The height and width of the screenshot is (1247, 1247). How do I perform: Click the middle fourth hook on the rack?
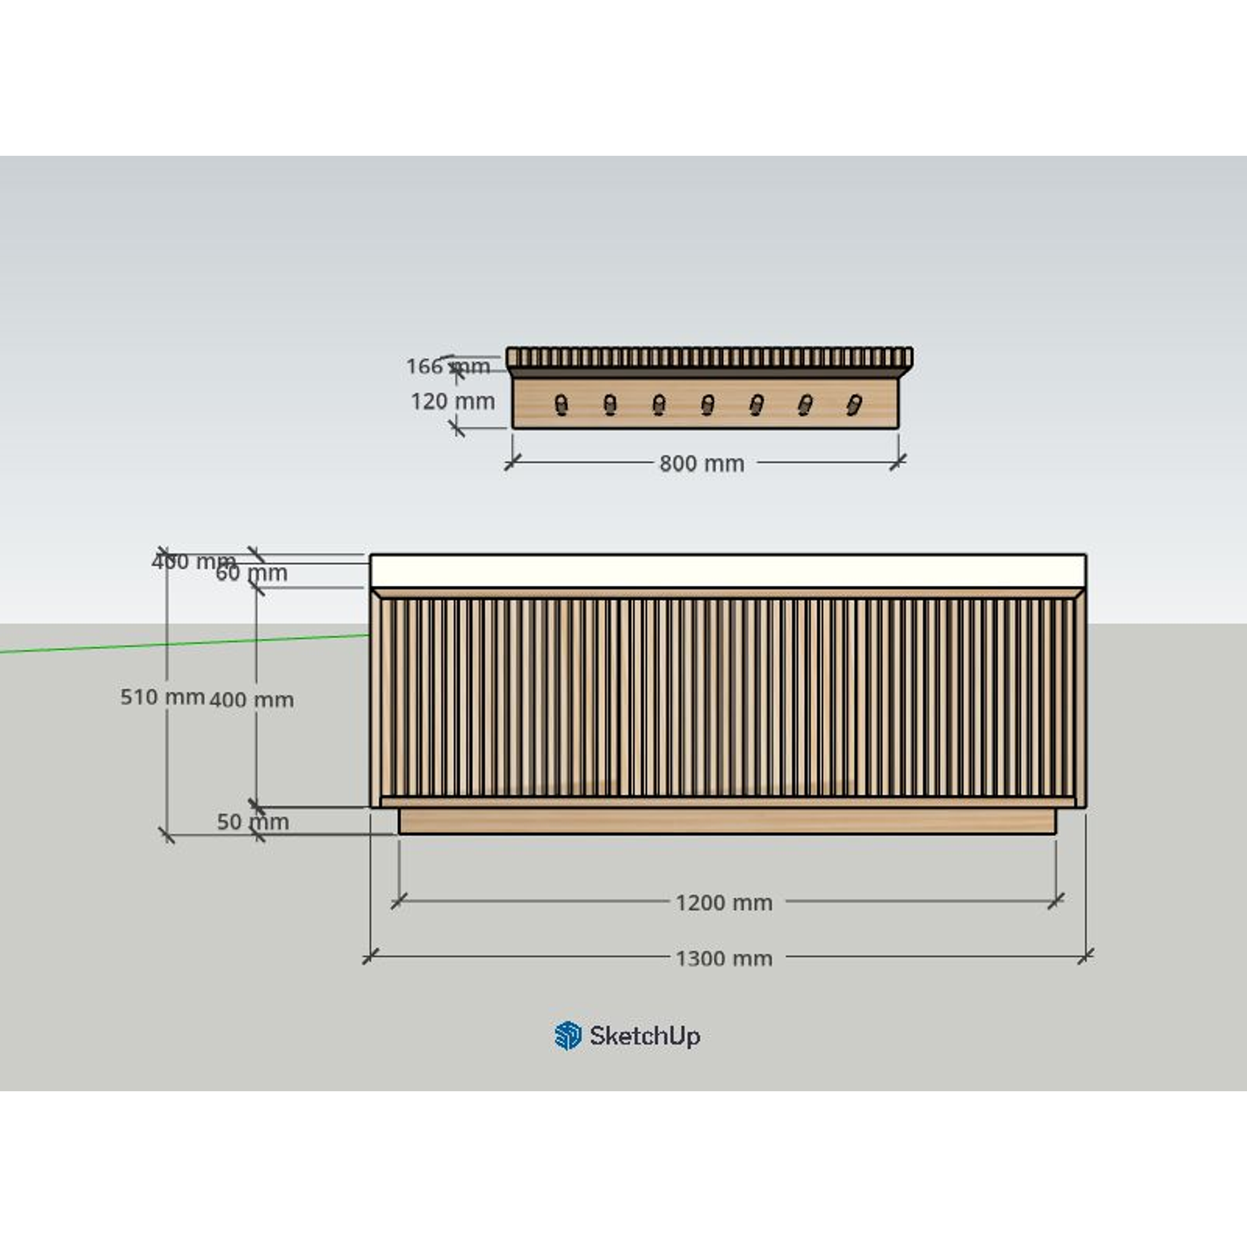click(707, 405)
